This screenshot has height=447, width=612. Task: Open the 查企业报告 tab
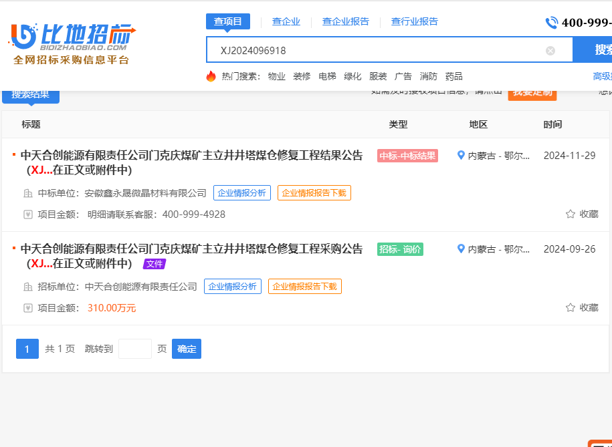(x=345, y=21)
